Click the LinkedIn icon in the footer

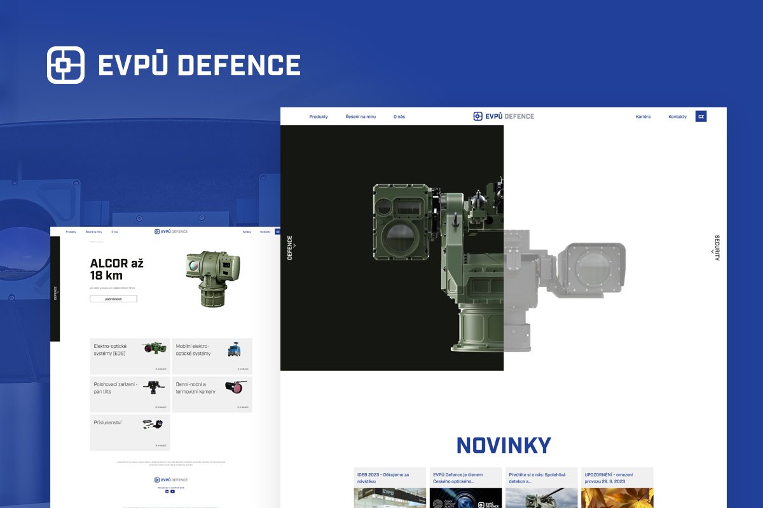tap(167, 491)
